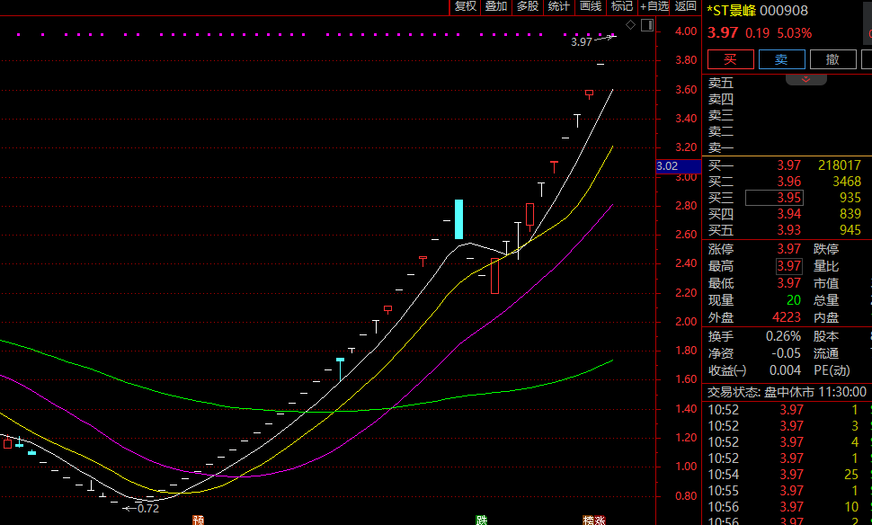The width and height of the screenshot is (872, 525).
Task: Click the green 跌 event marker
Action: pos(482,520)
